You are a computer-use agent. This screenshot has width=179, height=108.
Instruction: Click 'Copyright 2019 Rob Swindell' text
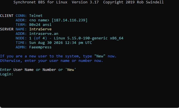(133, 2)
